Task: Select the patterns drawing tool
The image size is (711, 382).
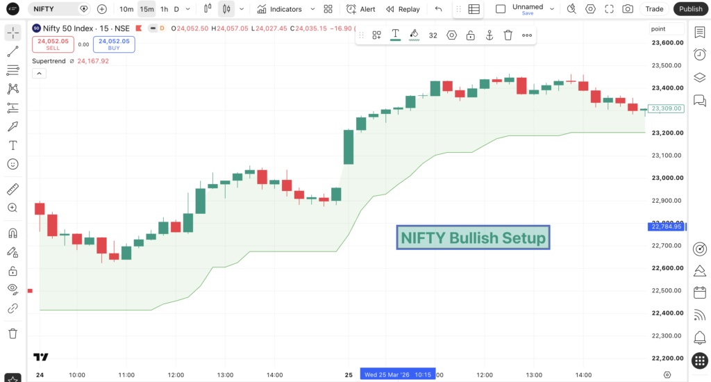Action: coord(12,88)
